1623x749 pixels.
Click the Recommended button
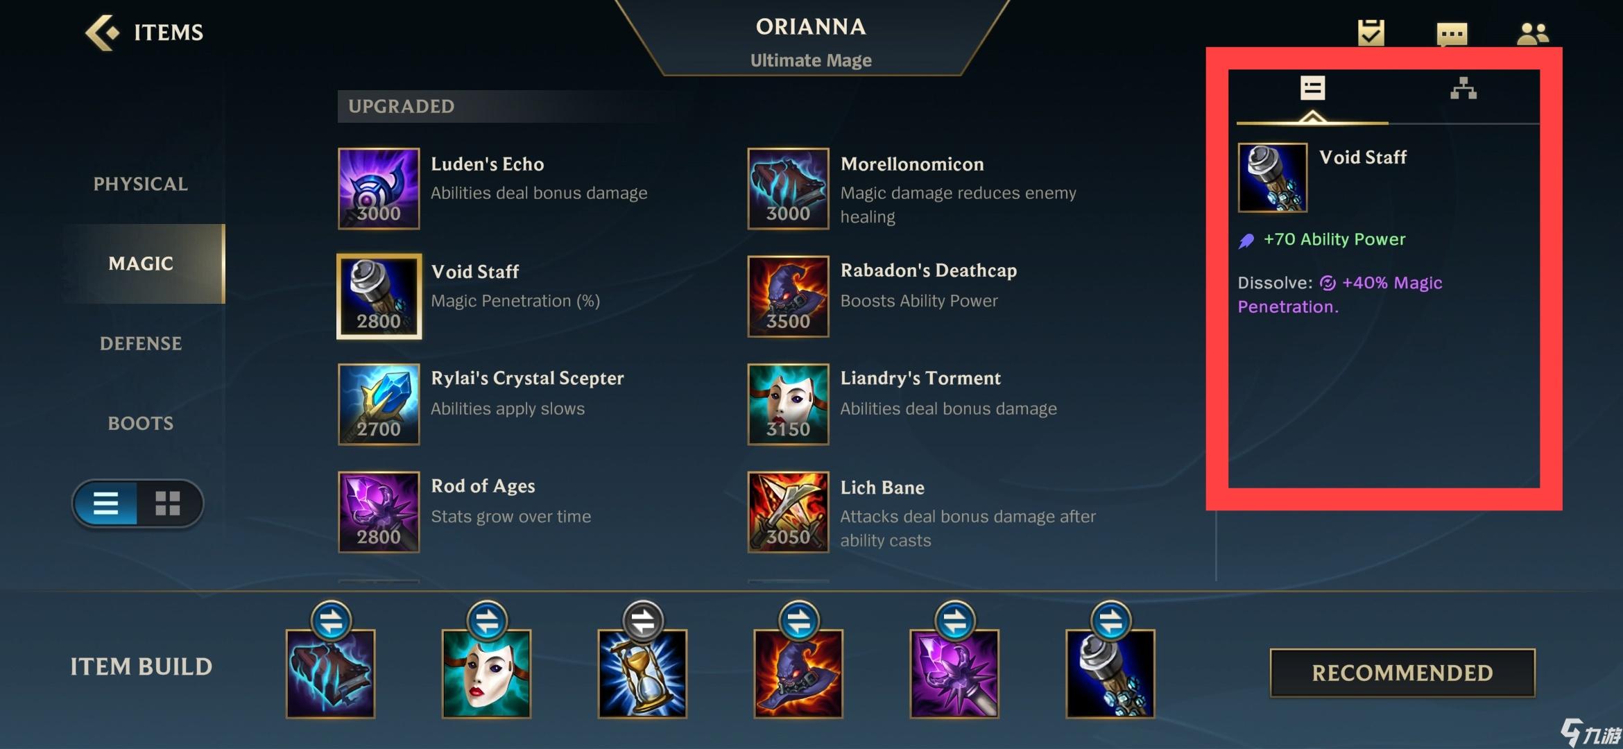(1402, 673)
